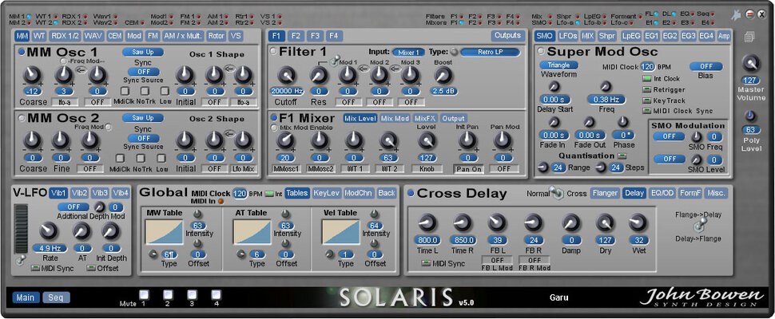Click the stacked pages copy icon
Viewport: 775px width, 319px height.
[x=750, y=37]
